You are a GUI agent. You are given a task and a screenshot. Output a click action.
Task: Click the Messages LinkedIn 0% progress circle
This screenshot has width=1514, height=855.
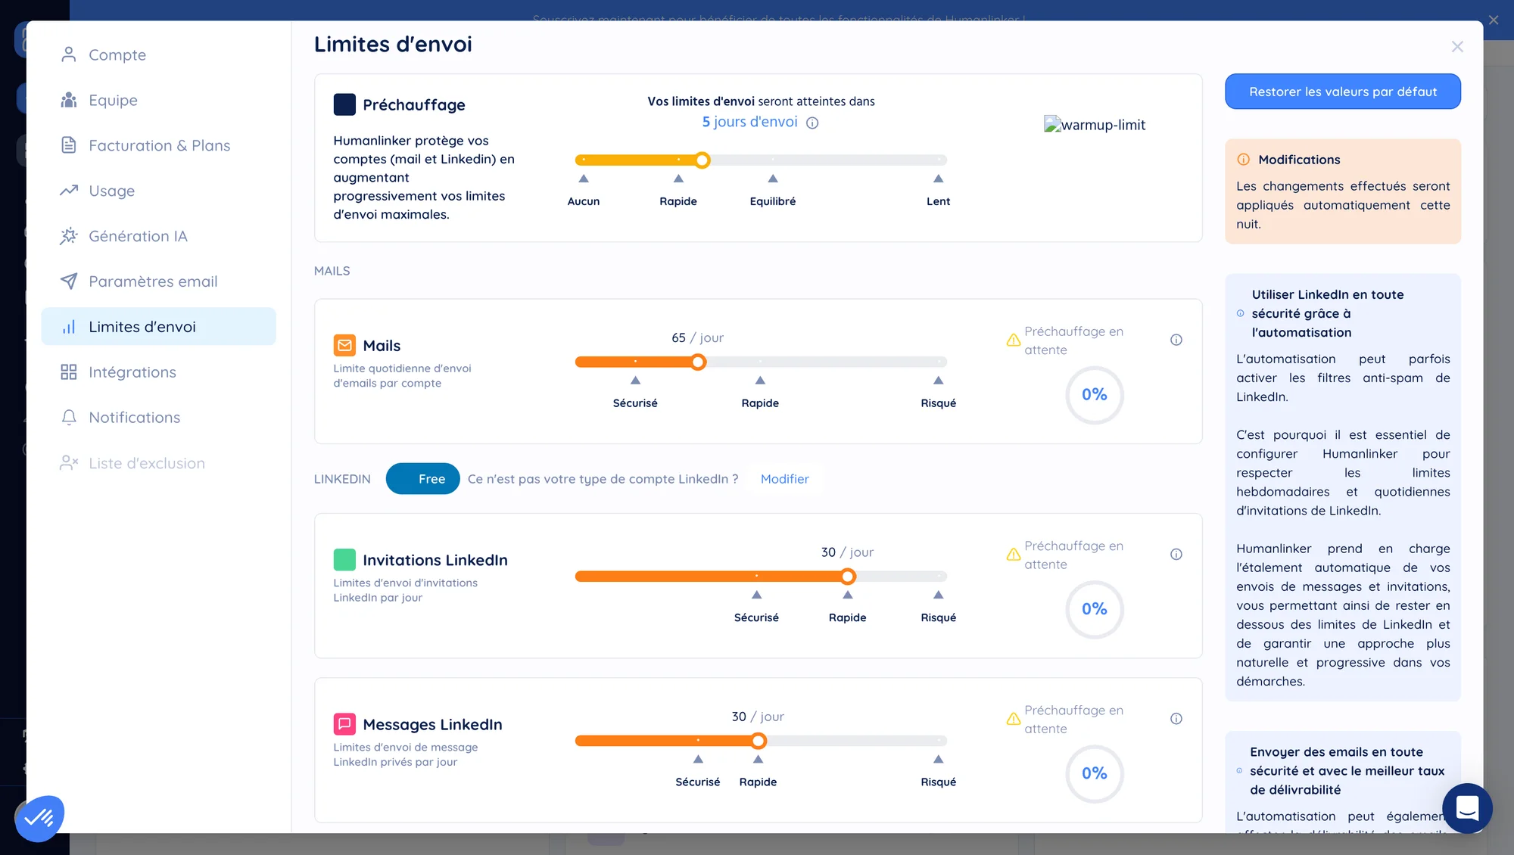1095,774
